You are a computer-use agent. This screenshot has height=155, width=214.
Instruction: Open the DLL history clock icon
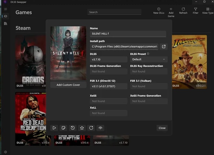point(72,128)
